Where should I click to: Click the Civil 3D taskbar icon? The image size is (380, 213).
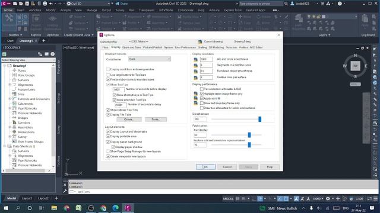128,208
